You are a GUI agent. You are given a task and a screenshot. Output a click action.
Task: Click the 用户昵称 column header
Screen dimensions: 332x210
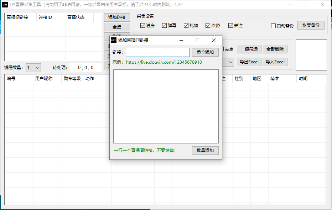pos(44,79)
